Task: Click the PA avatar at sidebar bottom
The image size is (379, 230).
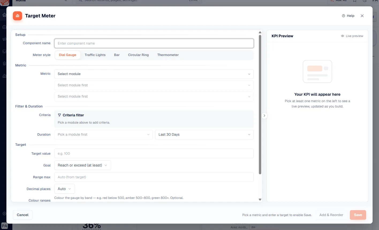Action: [x=5, y=226]
